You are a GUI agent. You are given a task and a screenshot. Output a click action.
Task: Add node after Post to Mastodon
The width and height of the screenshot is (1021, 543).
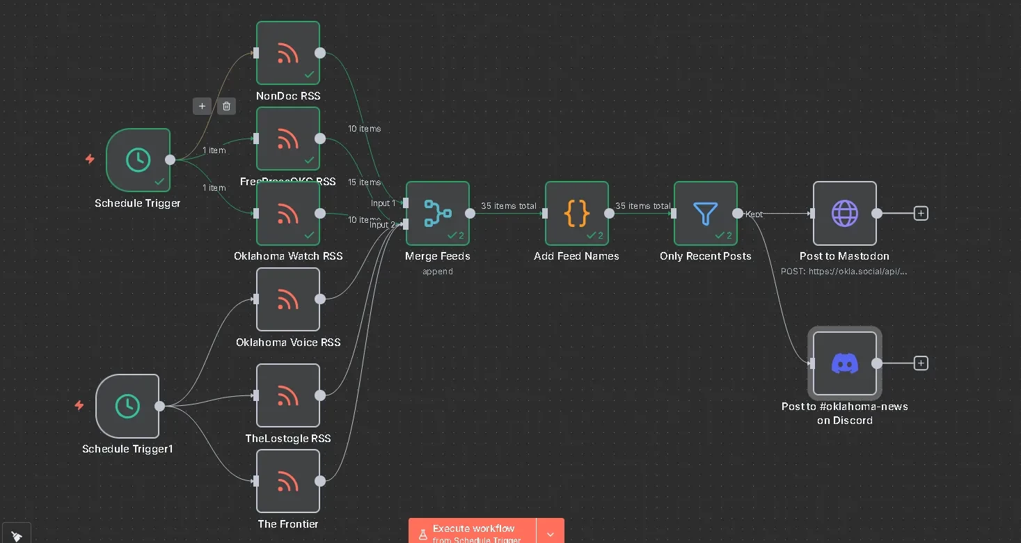(x=921, y=213)
